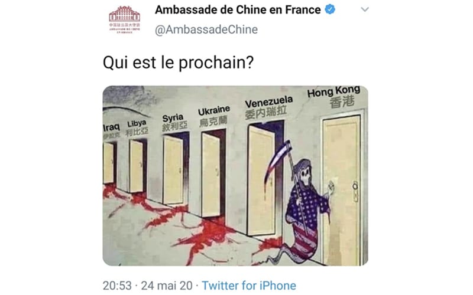The width and height of the screenshot is (473, 295).
Task: Click the blue verified badge
Action: 330,9
